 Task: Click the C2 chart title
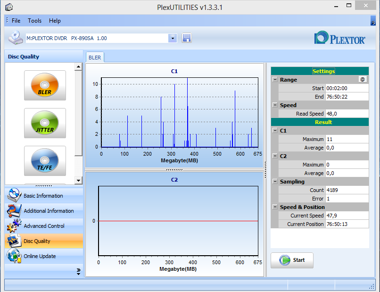tap(174, 179)
